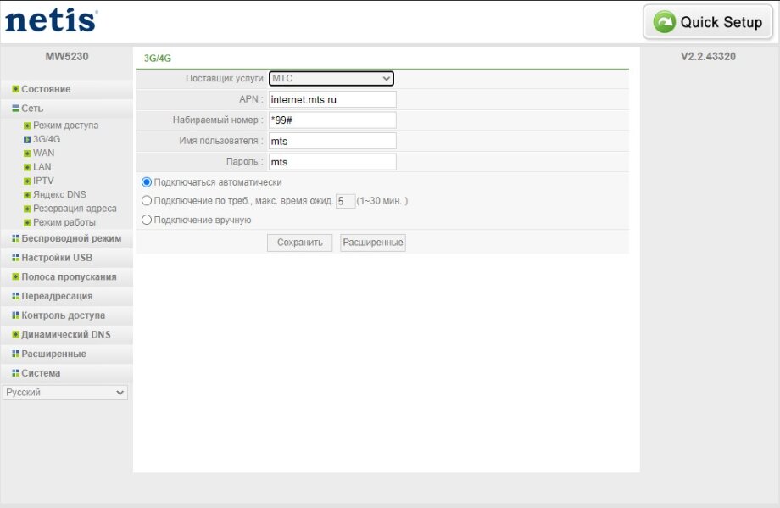780x508 pixels.
Task: Click the icon next to Режим работы
Action: [27, 222]
